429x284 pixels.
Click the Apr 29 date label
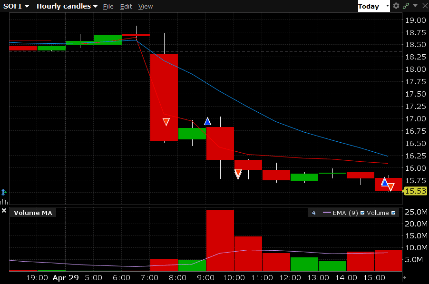[66, 278]
